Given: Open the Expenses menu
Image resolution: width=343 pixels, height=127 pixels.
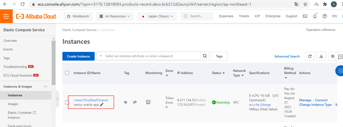Looking at the screenshot, I should point(226,16).
